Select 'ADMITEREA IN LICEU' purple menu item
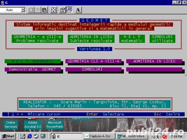The width and height of the screenshot is (187, 140). [x=154, y=61]
